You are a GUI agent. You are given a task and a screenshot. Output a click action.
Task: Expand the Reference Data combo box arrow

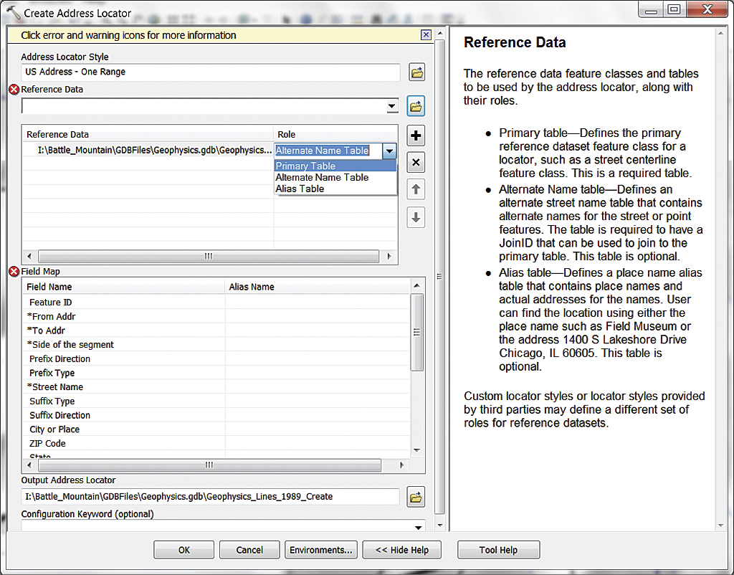pos(392,107)
